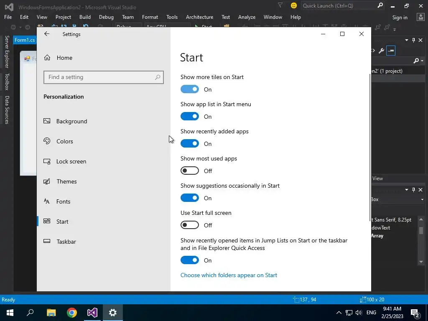
Task: Toggle Show suggestions occasionally in Start
Action: click(x=190, y=198)
